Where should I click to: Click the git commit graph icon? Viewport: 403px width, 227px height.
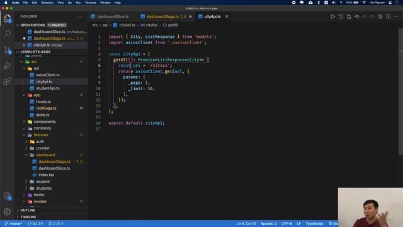pyautogui.click(x=357, y=16)
